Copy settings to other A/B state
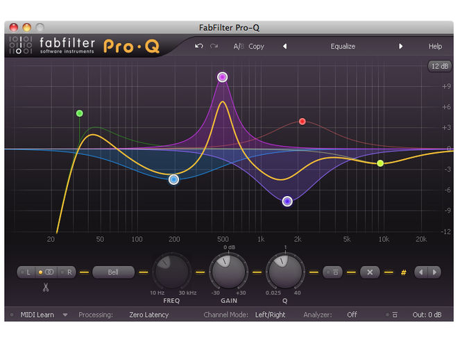This screenshot has height=344, width=458. (x=256, y=47)
